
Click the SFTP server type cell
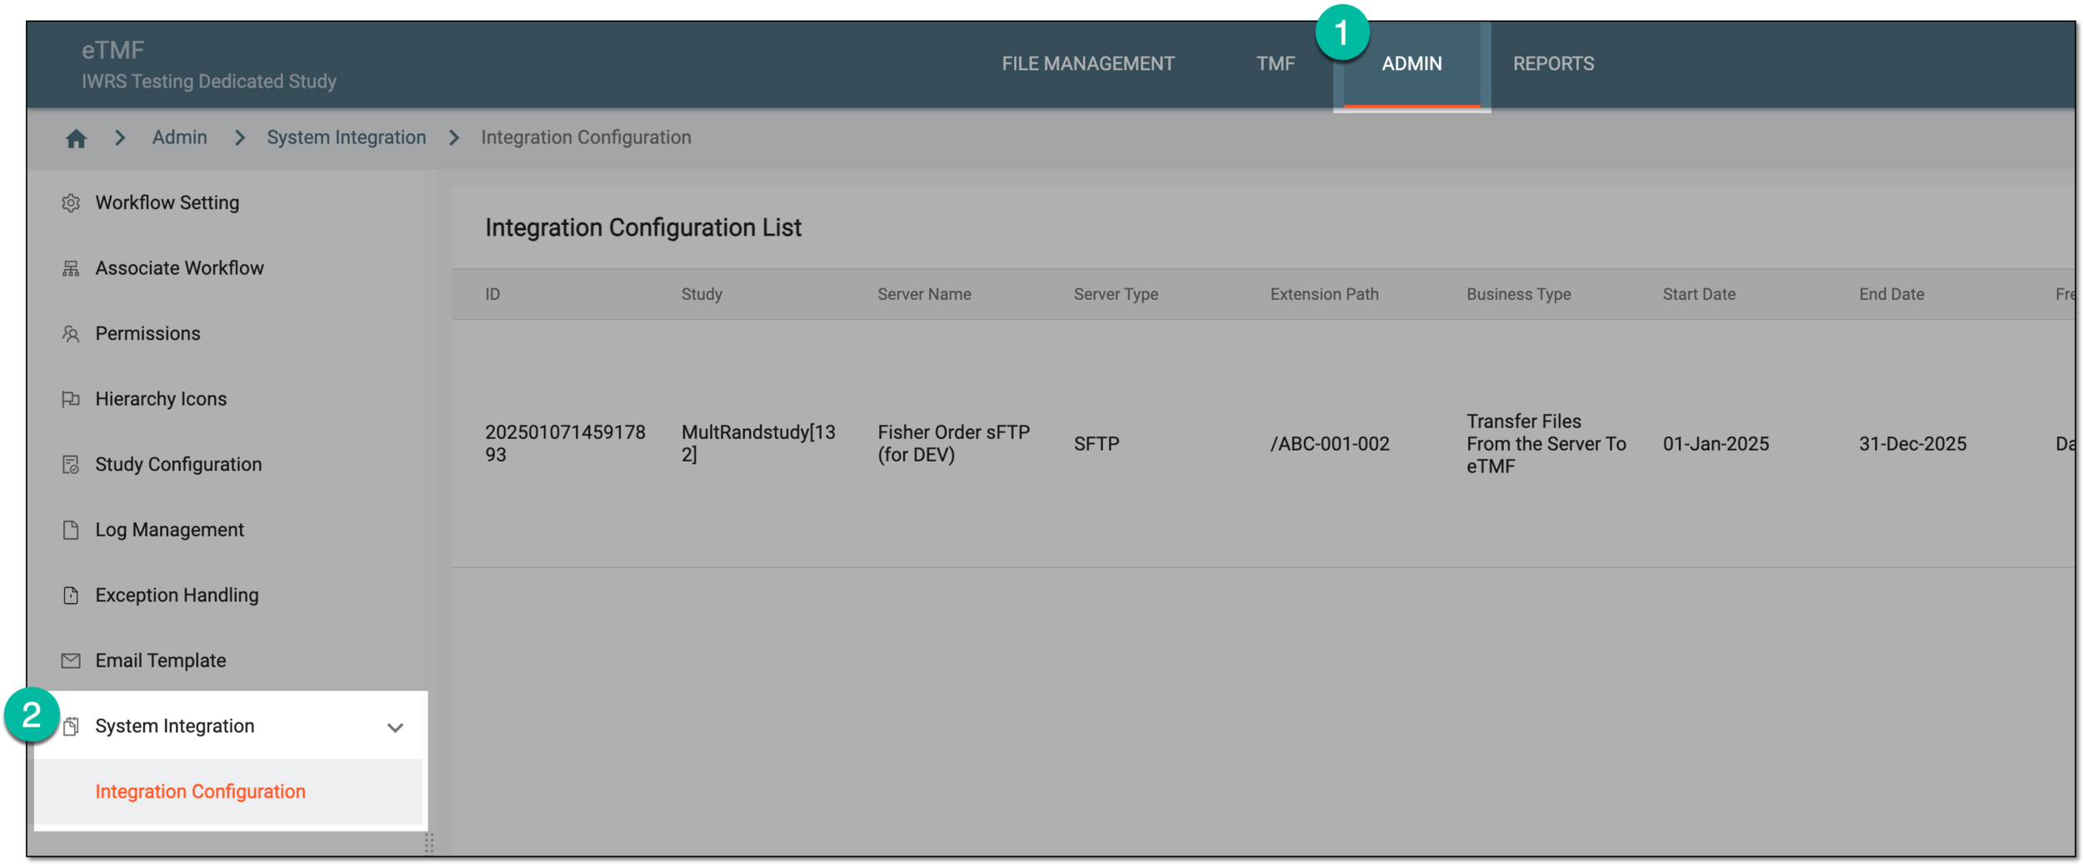tap(1096, 444)
